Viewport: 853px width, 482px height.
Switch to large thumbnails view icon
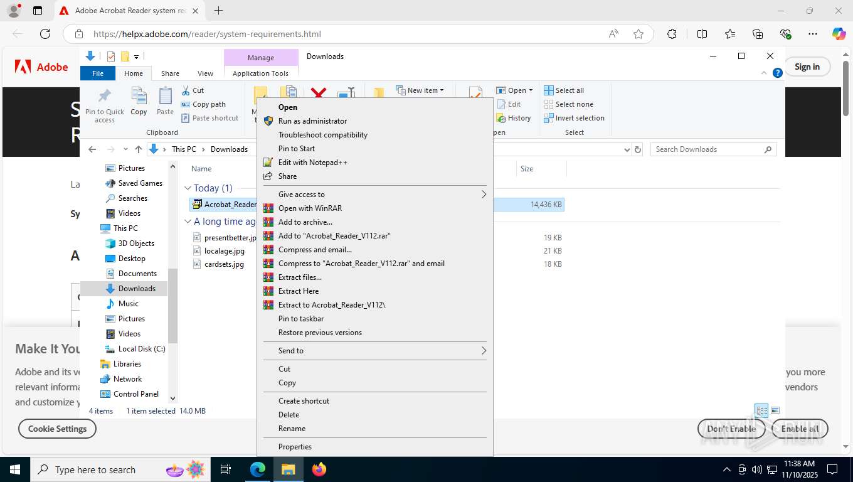click(x=775, y=410)
